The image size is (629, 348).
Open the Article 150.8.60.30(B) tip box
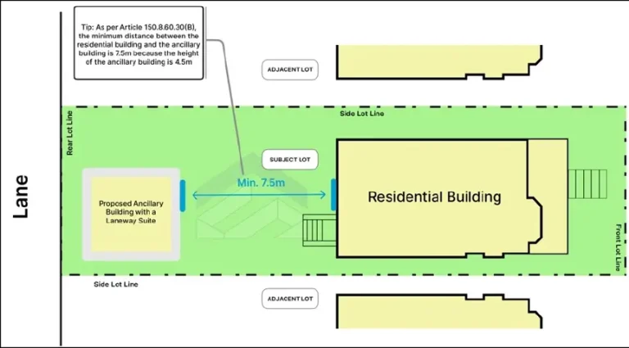[x=138, y=43]
